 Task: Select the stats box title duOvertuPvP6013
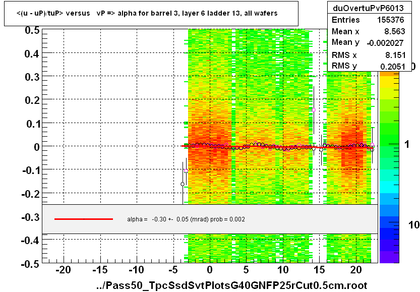pyautogui.click(x=368, y=8)
